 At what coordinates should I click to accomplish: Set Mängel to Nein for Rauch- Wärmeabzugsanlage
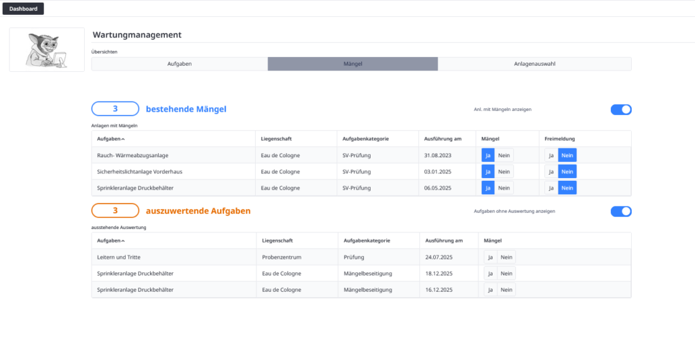(504, 155)
